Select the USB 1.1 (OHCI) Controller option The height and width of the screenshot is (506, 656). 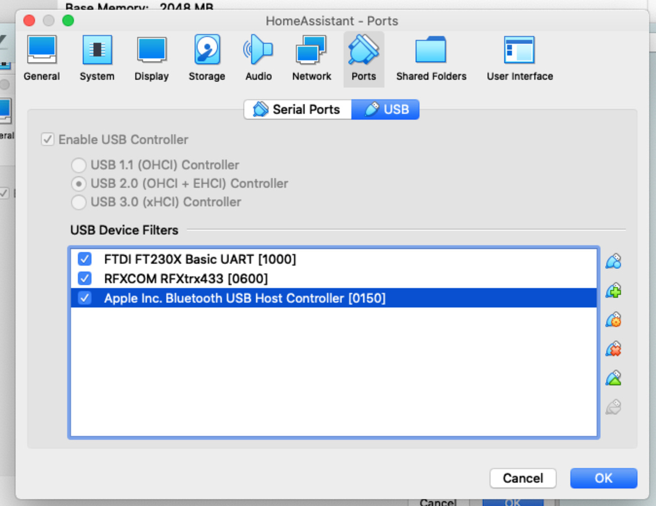tap(79, 165)
